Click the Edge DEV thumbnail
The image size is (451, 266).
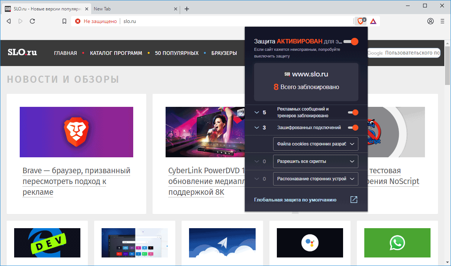click(47, 243)
